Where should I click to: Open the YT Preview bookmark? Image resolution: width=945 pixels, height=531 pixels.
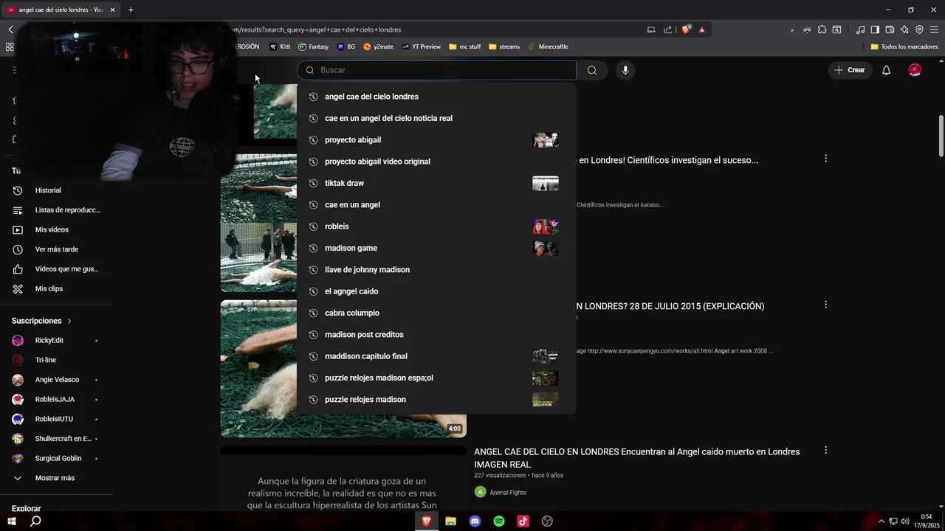pos(421,46)
